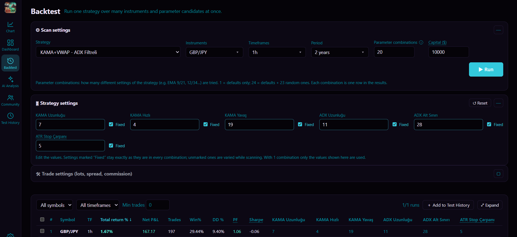Viewport: 517px width, 237px height.
Task: Sort by Net P&L column
Action: 150,220
